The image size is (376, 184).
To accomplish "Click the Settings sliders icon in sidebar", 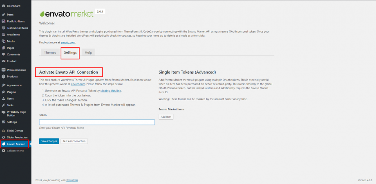I will point(4,122).
